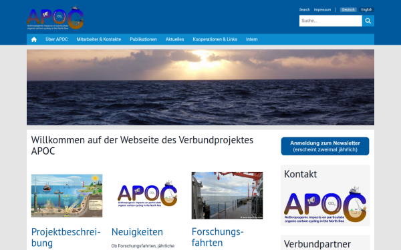
Task: Open the Intern menu item
Action: (252, 39)
